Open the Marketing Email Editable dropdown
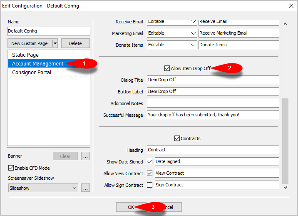 tap(172, 33)
